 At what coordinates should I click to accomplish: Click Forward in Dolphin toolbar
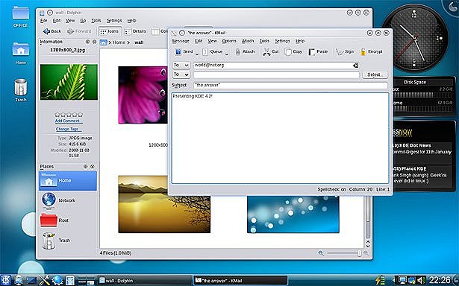pos(79,31)
